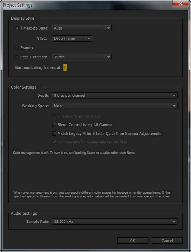Click the OK button
The height and width of the screenshot is (252, 191).
click(133, 241)
